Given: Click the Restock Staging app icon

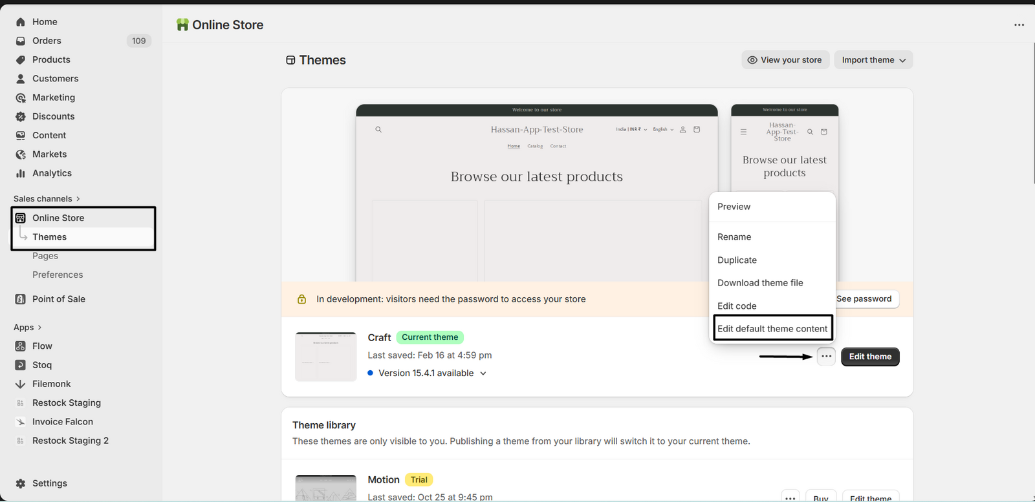Looking at the screenshot, I should click(21, 403).
